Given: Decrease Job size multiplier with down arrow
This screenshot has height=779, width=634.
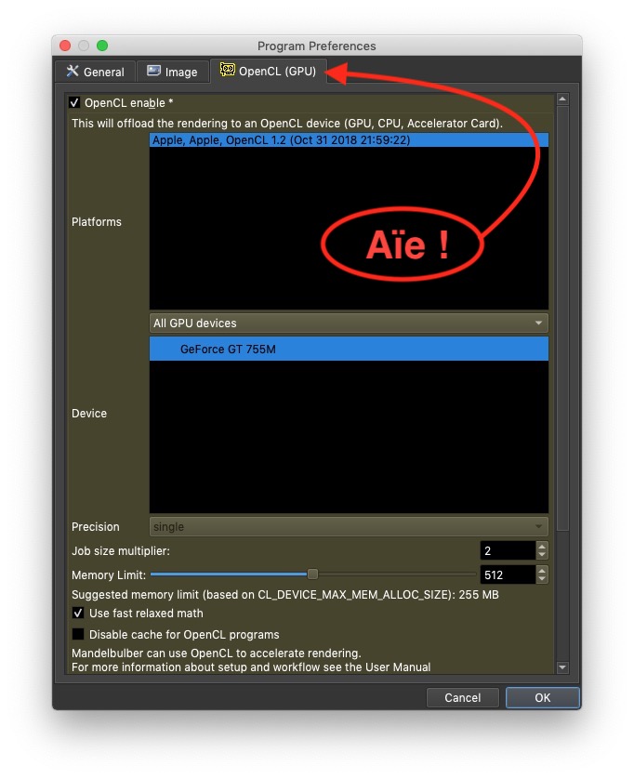Looking at the screenshot, I should [x=542, y=555].
